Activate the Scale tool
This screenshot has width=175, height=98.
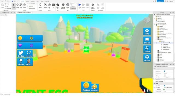(21, 6)
